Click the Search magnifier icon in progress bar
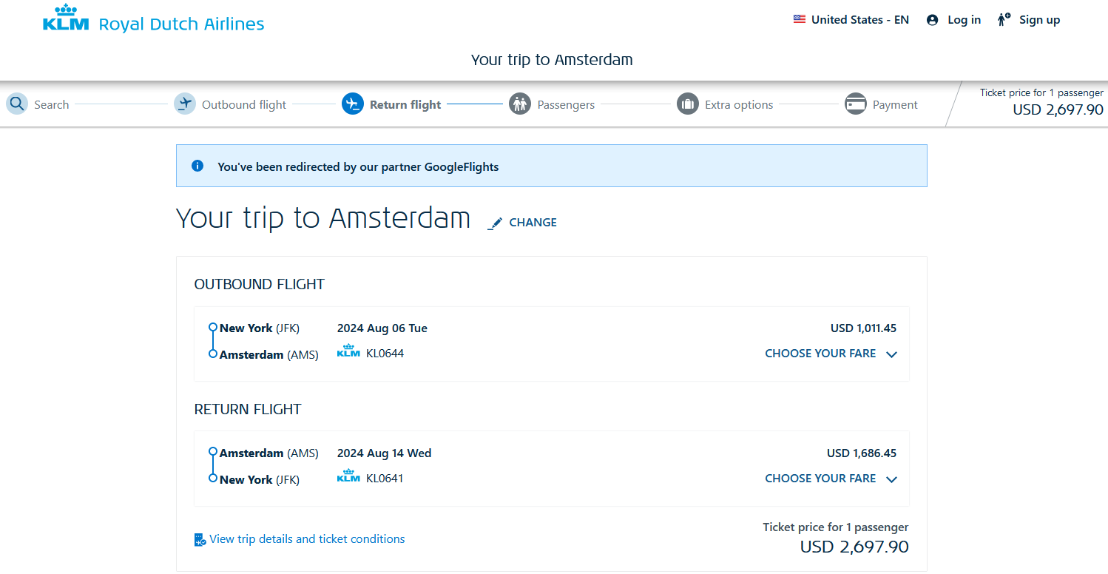Image resolution: width=1108 pixels, height=574 pixels. (16, 104)
